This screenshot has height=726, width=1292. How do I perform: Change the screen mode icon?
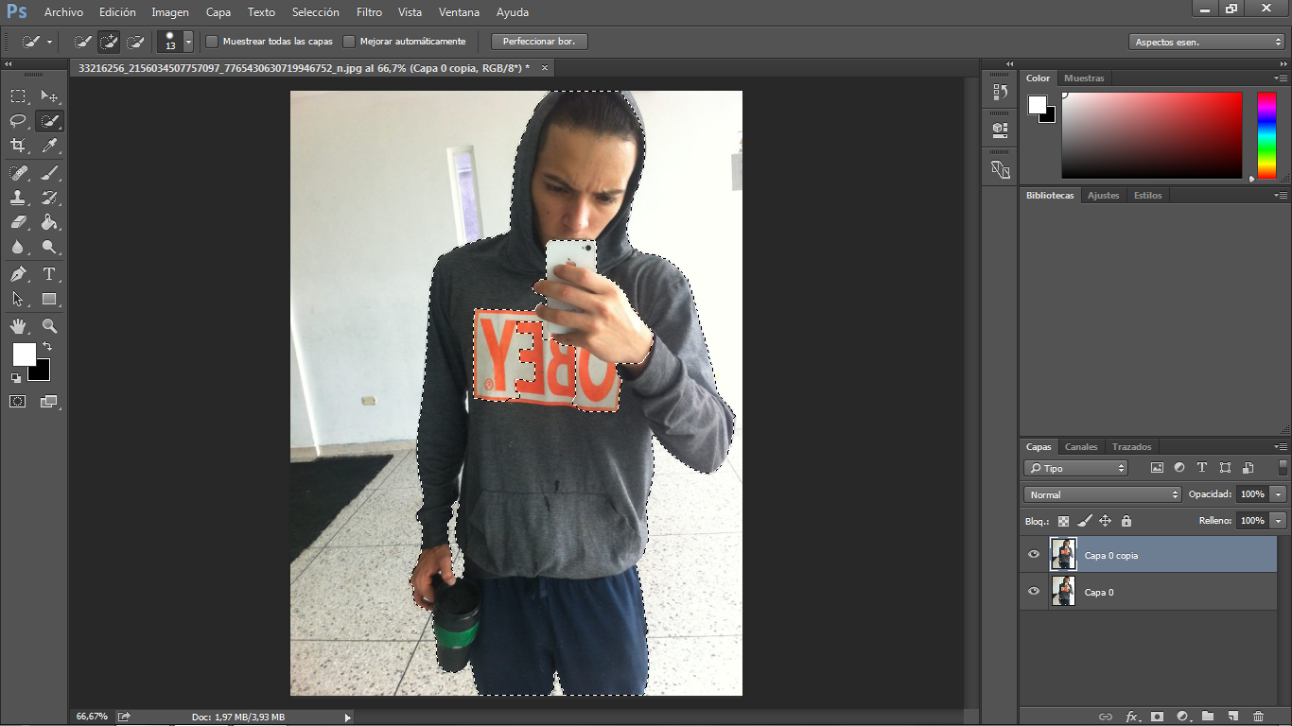tap(48, 402)
